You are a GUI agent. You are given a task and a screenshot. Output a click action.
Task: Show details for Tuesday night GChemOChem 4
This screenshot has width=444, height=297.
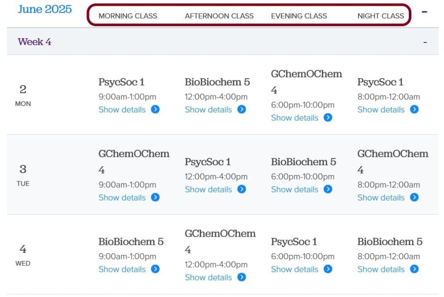[x=381, y=197]
